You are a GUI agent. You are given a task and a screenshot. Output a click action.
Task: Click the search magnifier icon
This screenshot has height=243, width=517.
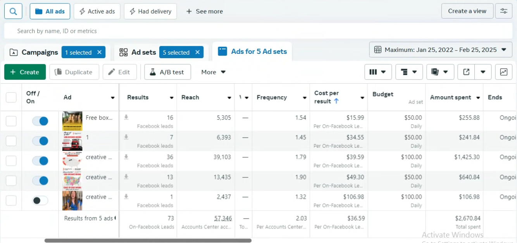coord(13,11)
